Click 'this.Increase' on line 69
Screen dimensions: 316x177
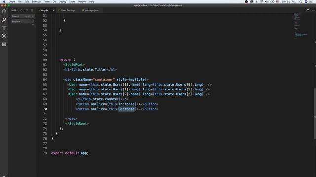[121, 104]
